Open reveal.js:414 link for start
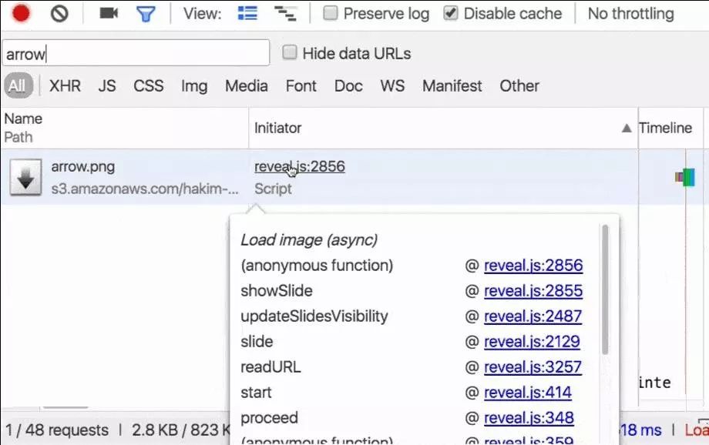Screen dimensions: 709x445 [528, 392]
